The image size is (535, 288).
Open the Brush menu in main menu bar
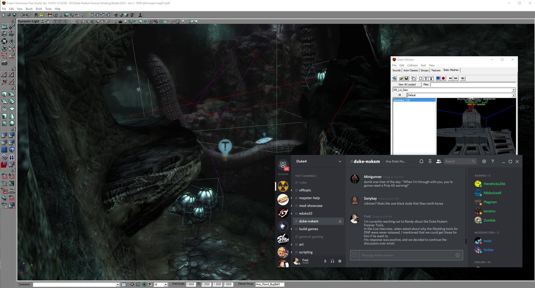29,9
